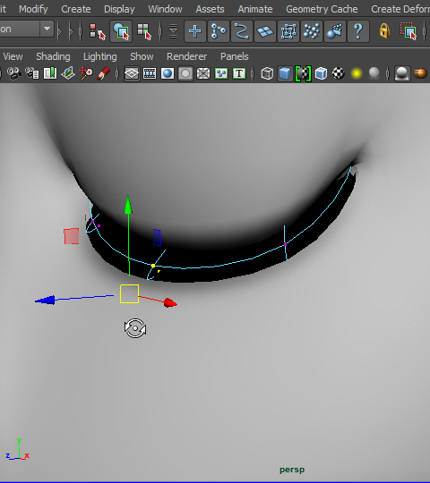Open the Display menu
The width and height of the screenshot is (430, 483).
point(119,9)
